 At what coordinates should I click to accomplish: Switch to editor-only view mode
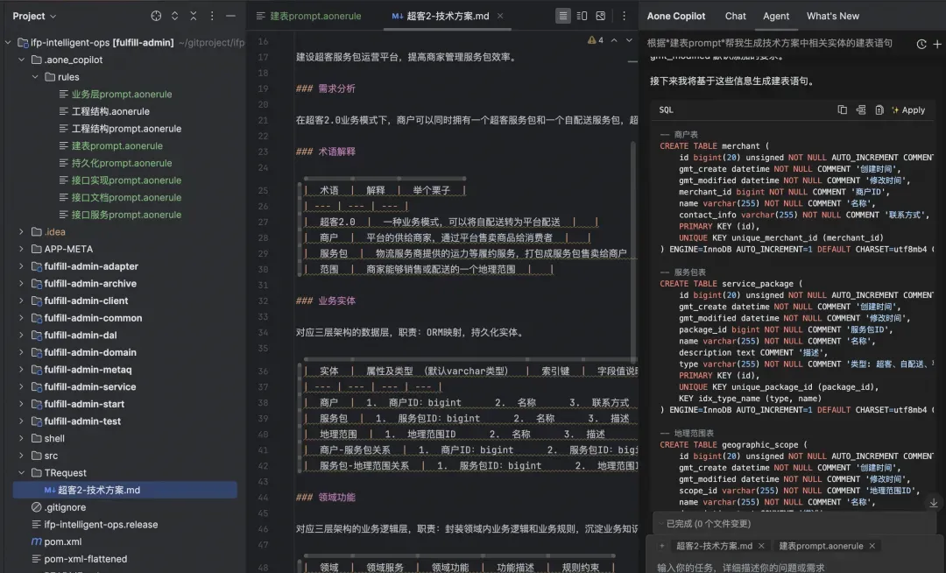(563, 17)
